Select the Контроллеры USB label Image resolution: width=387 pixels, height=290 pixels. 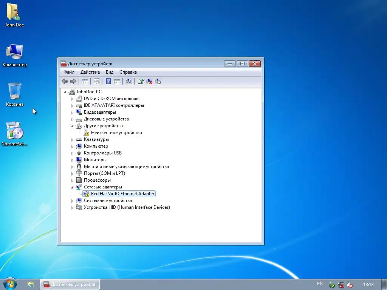[103, 153]
